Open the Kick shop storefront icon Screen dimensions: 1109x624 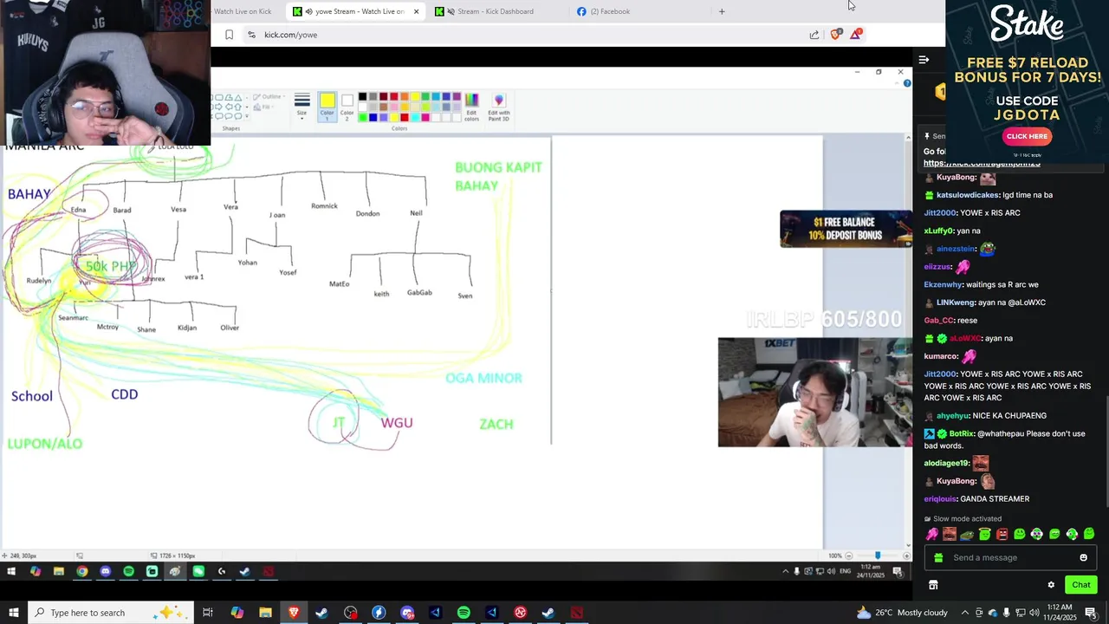[x=933, y=585]
